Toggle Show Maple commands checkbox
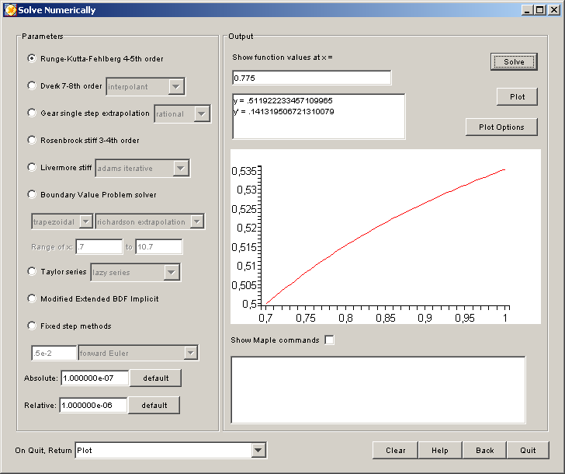565x474 pixels. [x=329, y=340]
